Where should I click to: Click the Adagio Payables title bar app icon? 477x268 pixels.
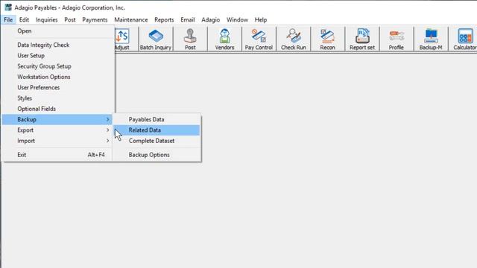pos(8,7)
